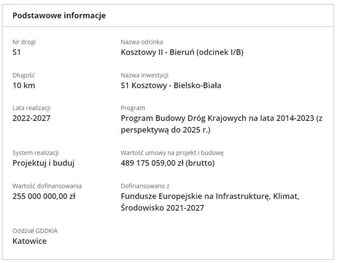Click the "Wartość umowy na projekt i budowę" label
The width and height of the screenshot is (337, 263).
(x=172, y=153)
